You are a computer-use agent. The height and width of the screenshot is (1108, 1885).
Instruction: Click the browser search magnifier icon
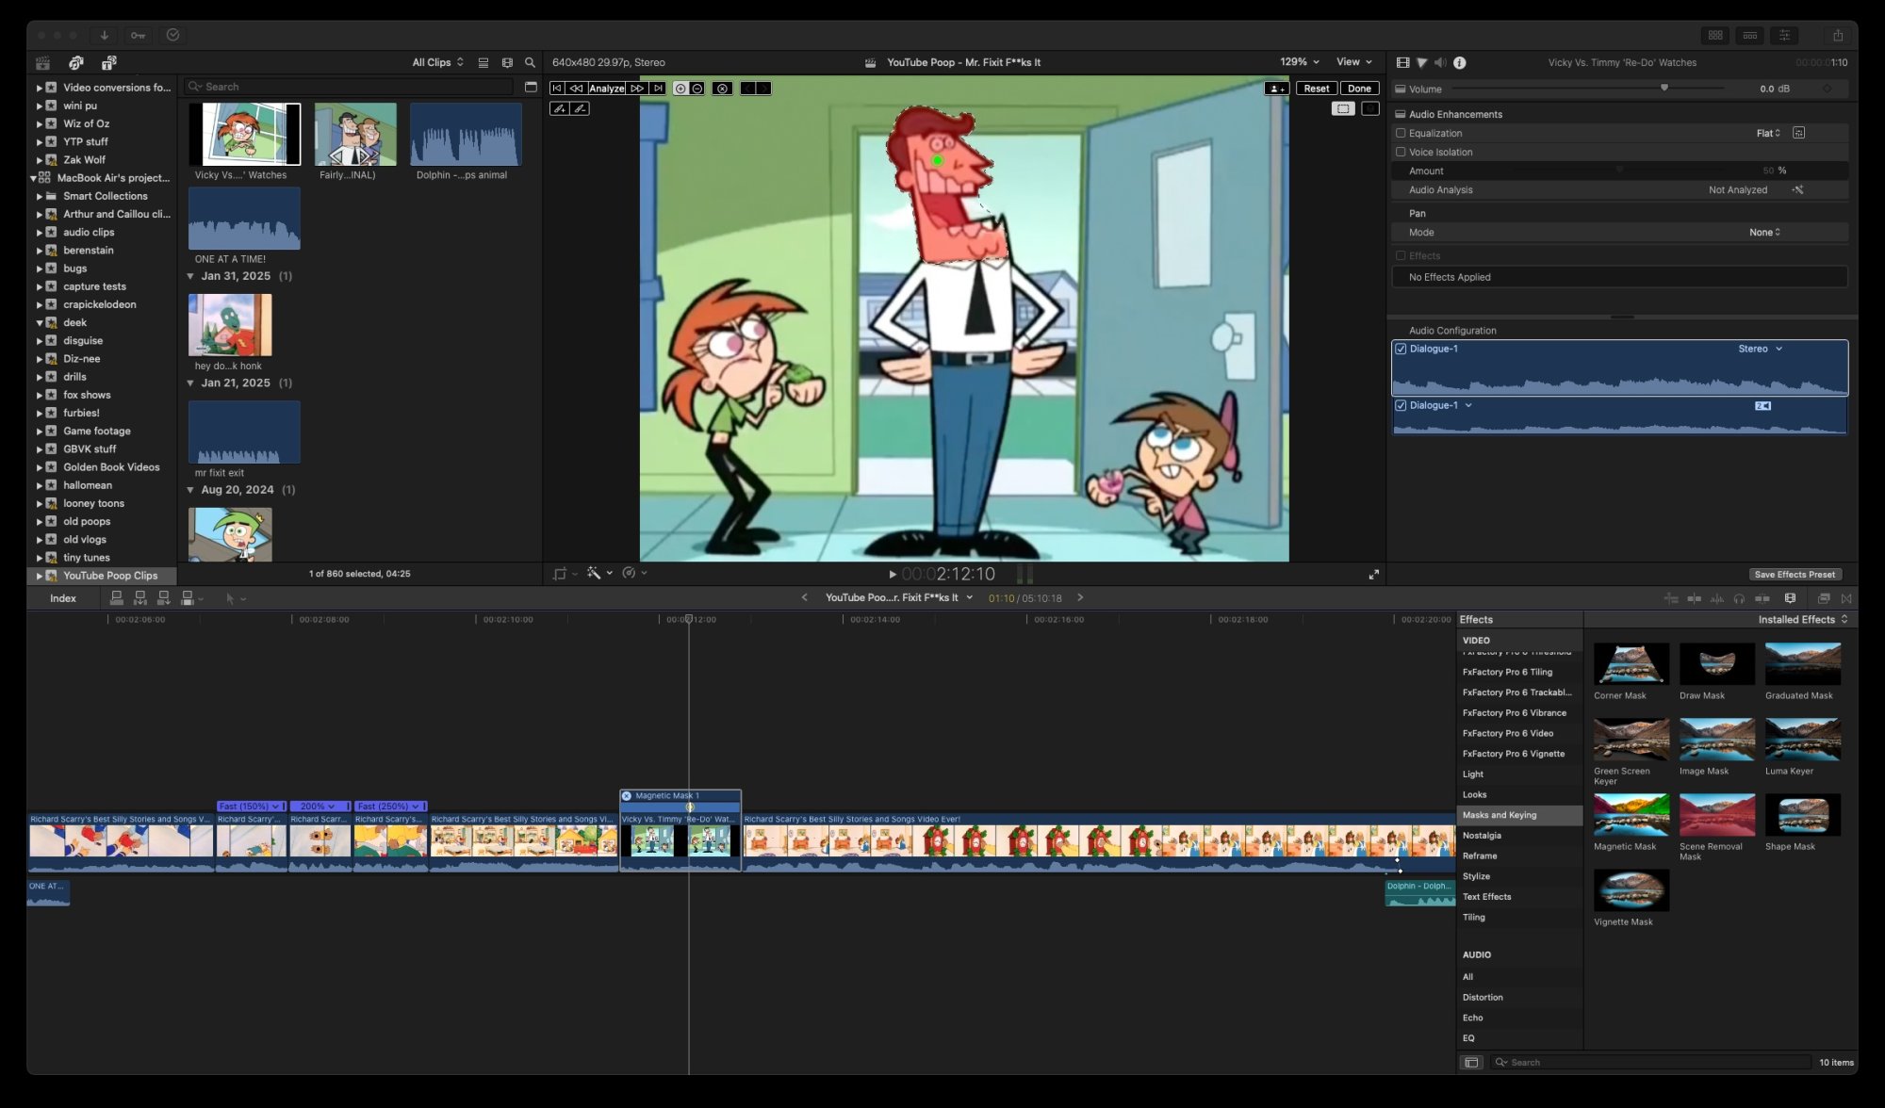[x=530, y=62]
